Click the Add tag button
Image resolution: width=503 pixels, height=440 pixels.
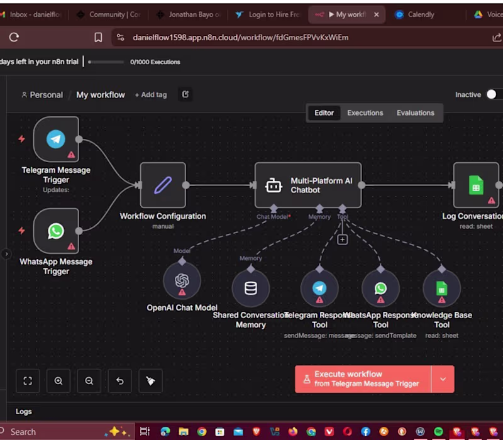coord(151,95)
